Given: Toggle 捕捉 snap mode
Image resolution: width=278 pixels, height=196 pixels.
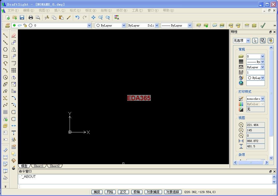Looking at the screenshot, I should pyautogui.click(x=97, y=192).
